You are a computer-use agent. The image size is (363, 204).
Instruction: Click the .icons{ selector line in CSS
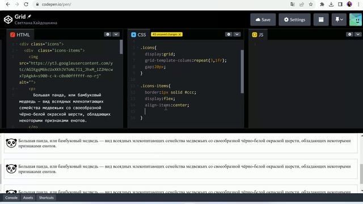pyautogui.click(x=149, y=48)
